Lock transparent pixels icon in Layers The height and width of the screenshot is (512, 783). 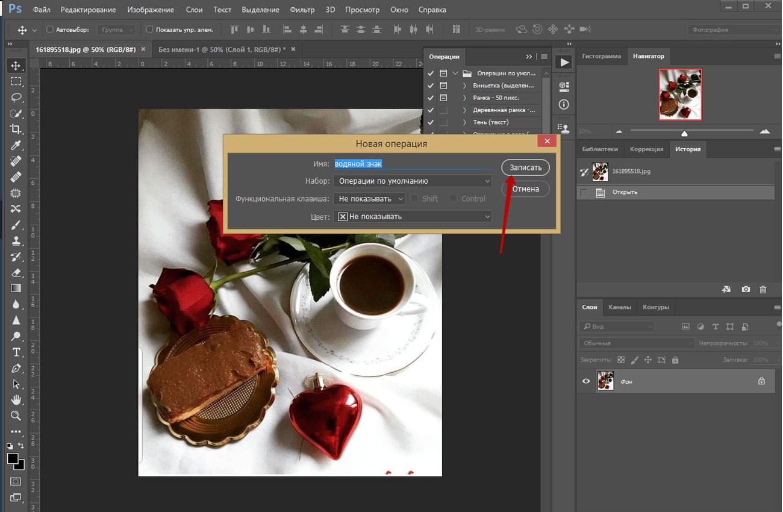point(621,360)
